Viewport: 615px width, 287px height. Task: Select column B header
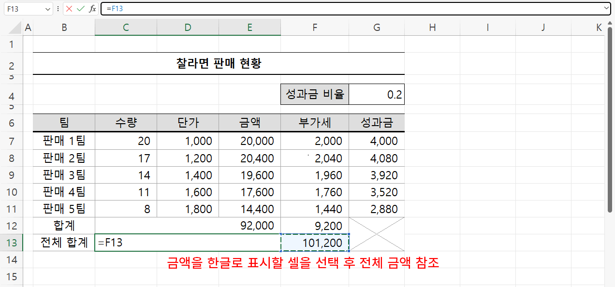64,28
